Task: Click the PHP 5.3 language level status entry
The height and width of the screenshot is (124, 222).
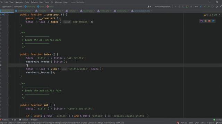Action: (x=184, y=123)
